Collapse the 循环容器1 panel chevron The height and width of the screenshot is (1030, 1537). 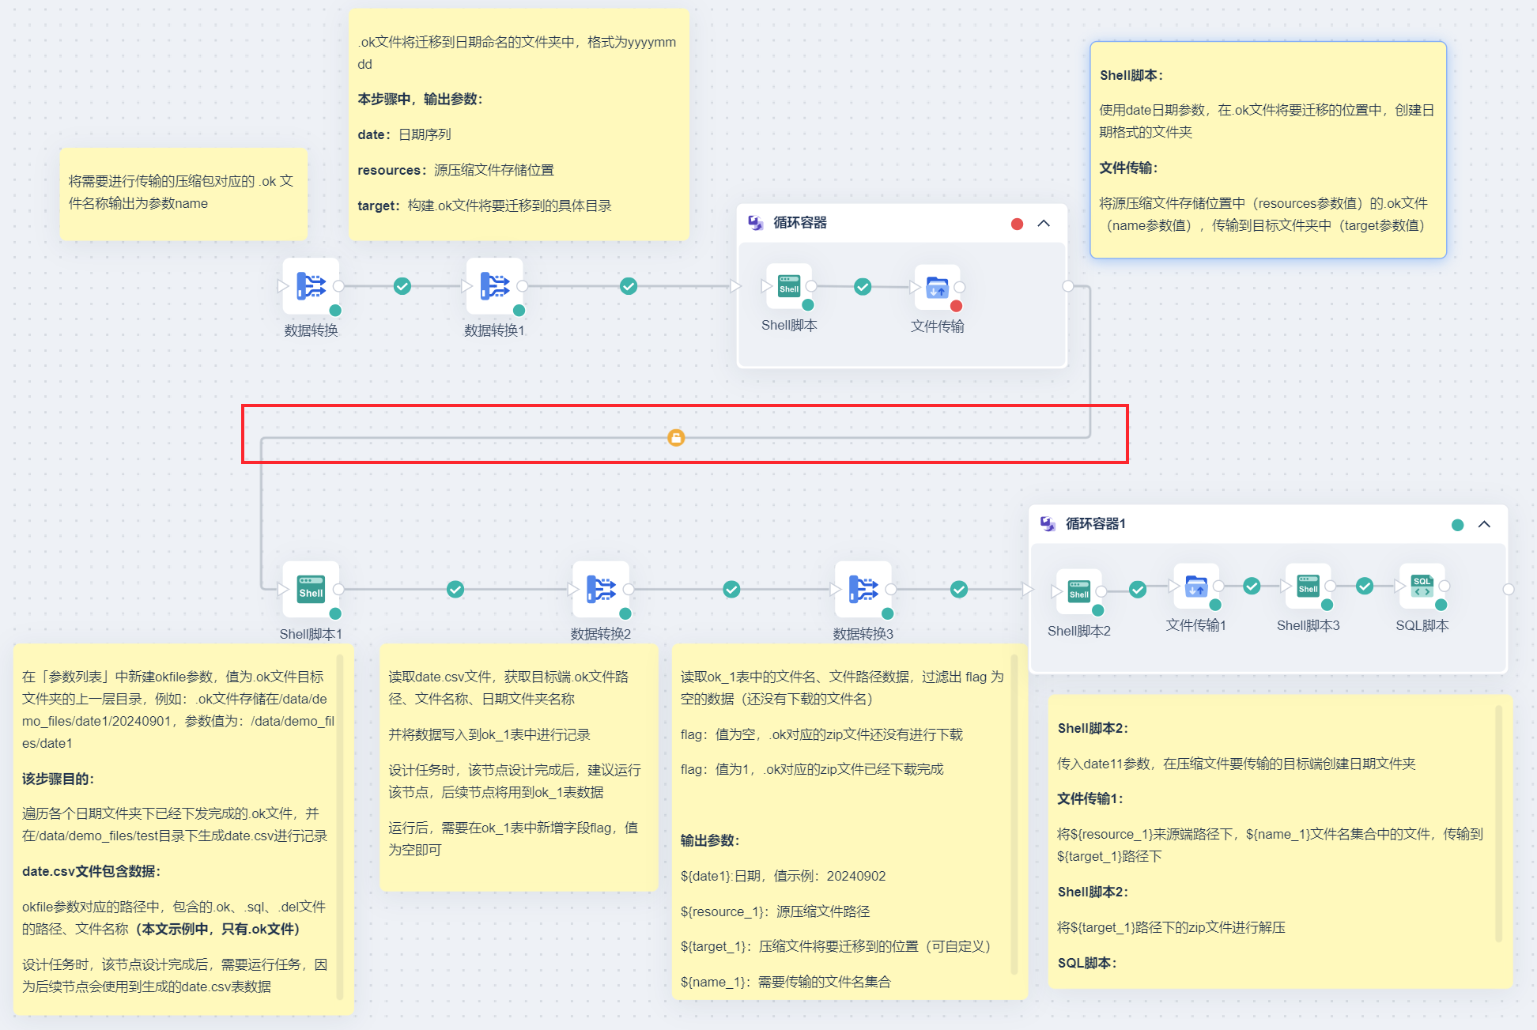(1484, 524)
